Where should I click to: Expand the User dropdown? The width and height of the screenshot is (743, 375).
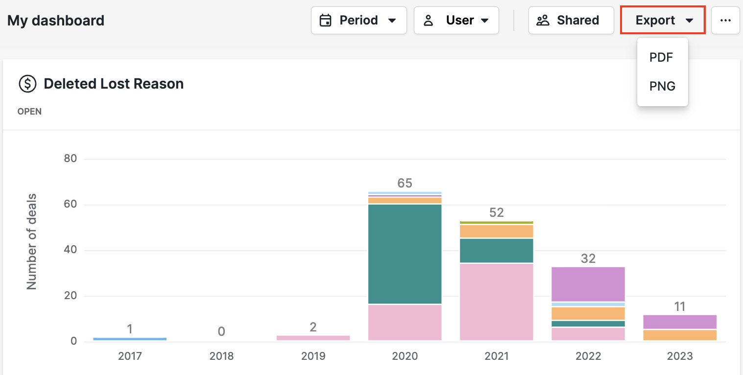[x=456, y=20]
